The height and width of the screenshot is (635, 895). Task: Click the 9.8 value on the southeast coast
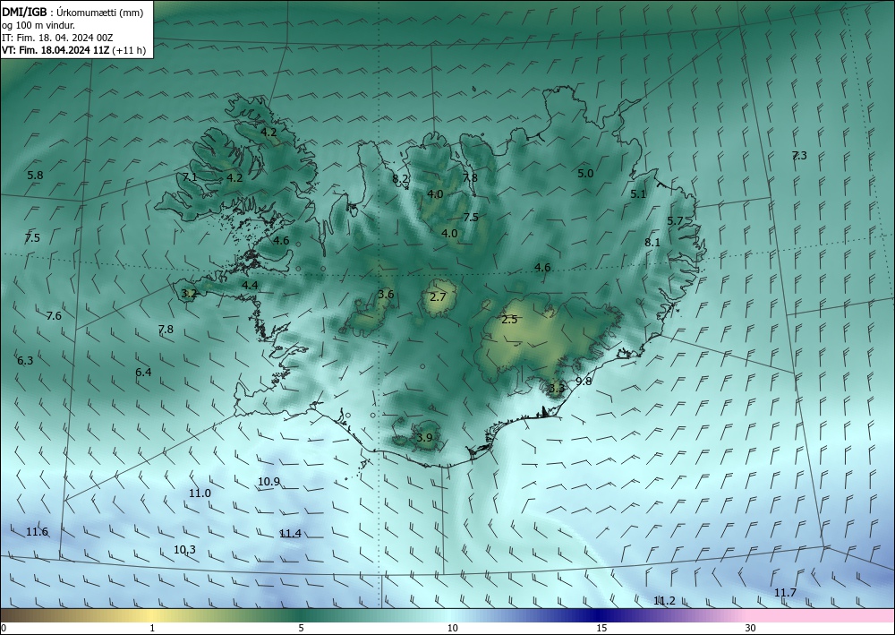[584, 382]
